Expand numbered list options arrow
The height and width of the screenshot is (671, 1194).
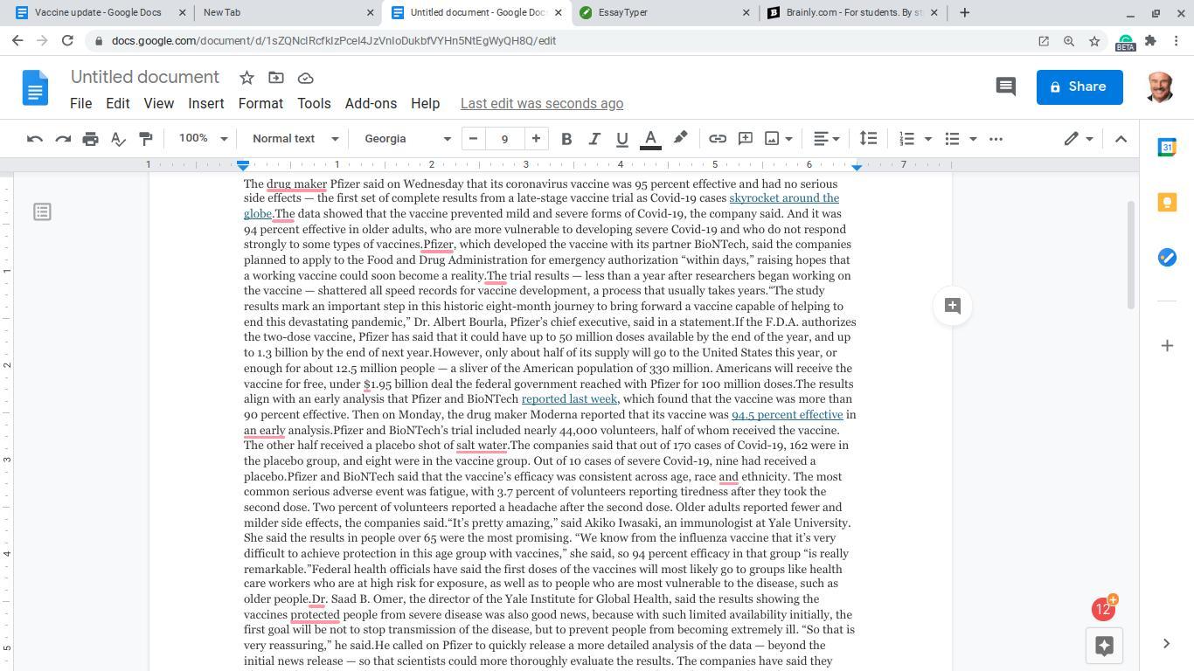click(927, 139)
